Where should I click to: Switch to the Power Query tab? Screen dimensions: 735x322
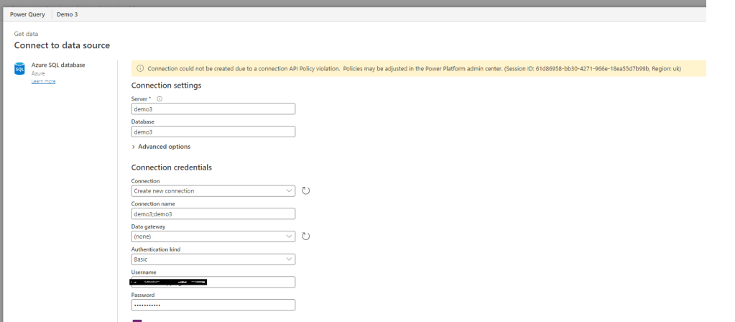coord(27,14)
